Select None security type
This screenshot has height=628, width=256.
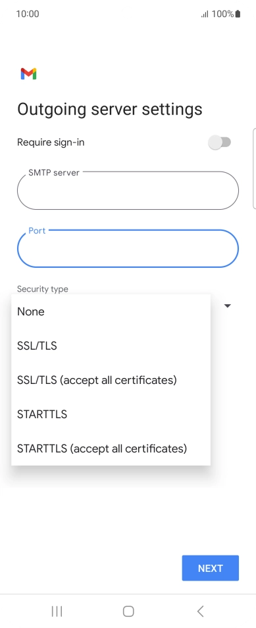coord(111,311)
